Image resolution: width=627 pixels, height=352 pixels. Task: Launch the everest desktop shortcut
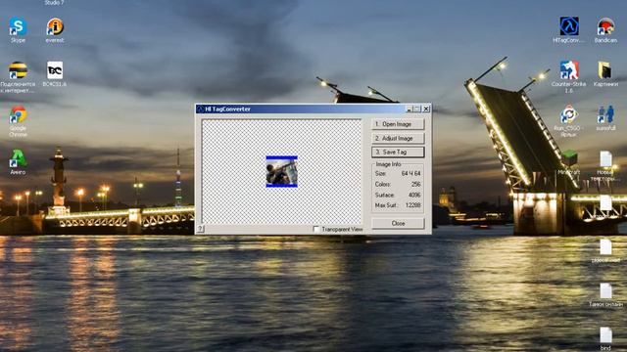[55, 27]
